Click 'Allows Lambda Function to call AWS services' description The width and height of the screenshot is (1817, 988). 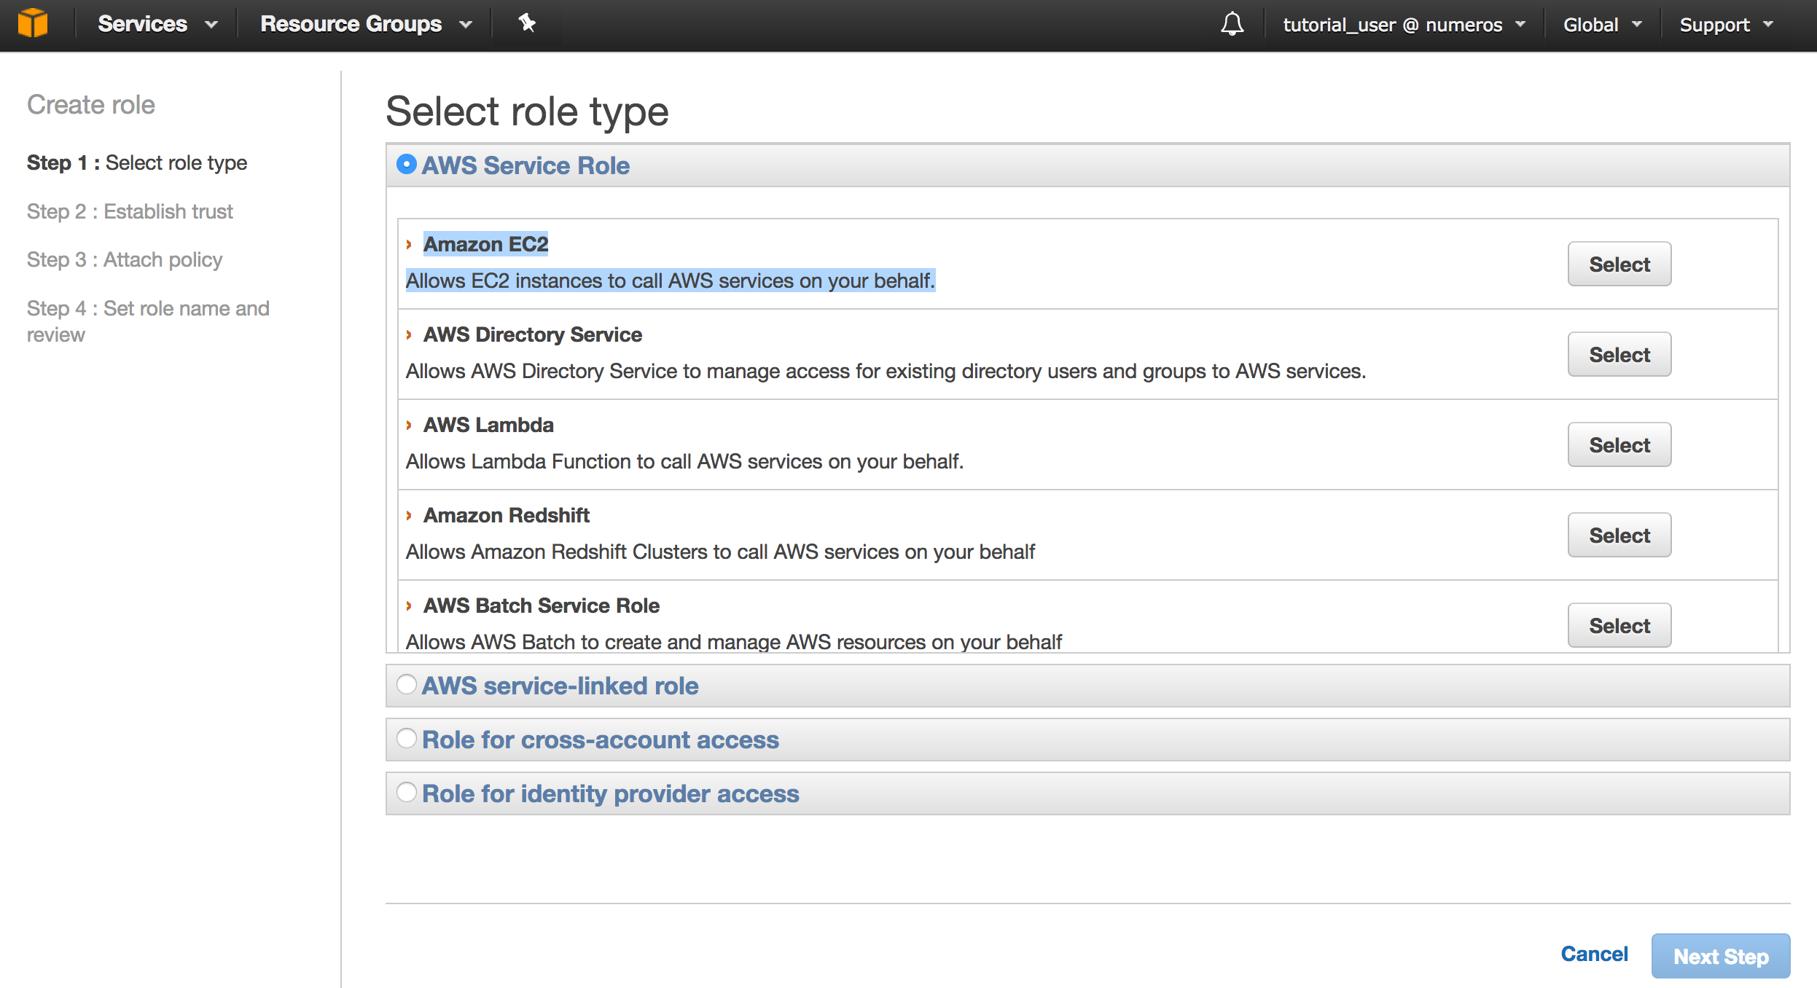[684, 461]
